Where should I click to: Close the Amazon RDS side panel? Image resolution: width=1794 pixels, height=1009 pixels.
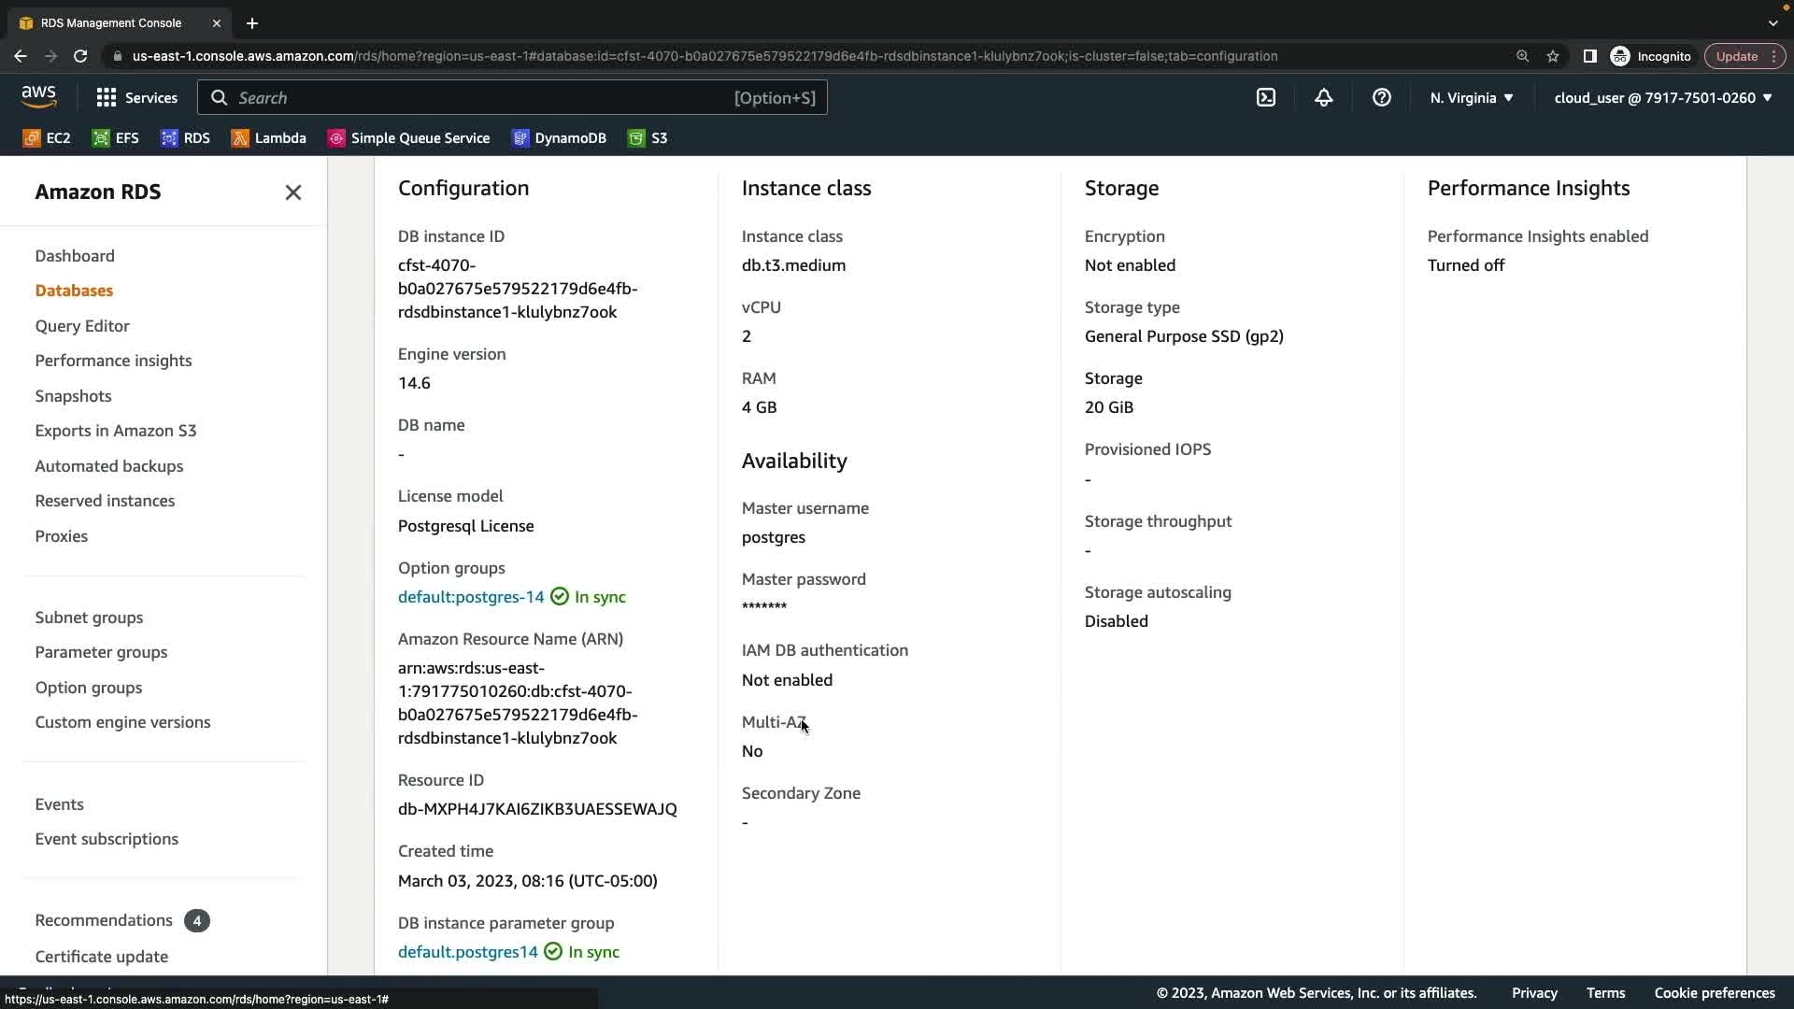[x=292, y=192]
